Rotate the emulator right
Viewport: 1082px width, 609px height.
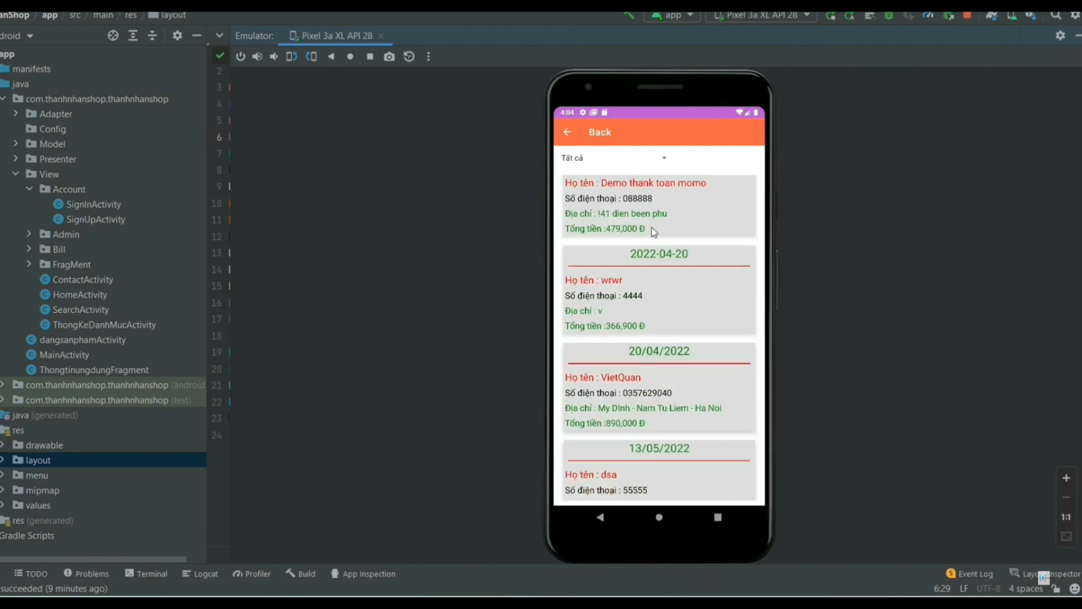311,56
